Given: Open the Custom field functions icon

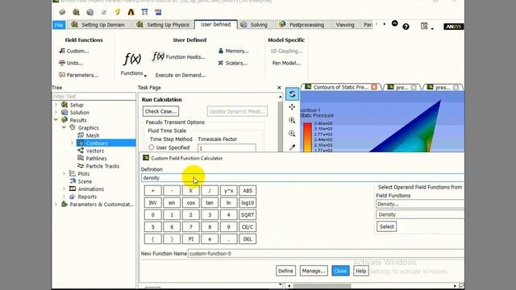Looking at the screenshot, I should pos(61,51).
